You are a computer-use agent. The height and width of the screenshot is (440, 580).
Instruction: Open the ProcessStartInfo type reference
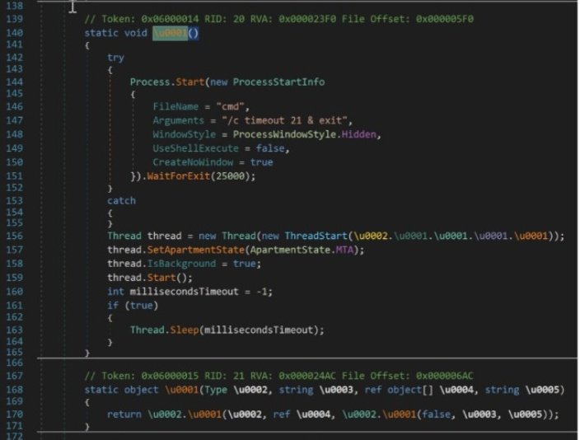tap(278, 82)
